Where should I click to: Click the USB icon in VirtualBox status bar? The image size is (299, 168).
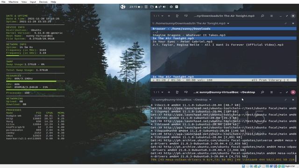tap(259, 166)
